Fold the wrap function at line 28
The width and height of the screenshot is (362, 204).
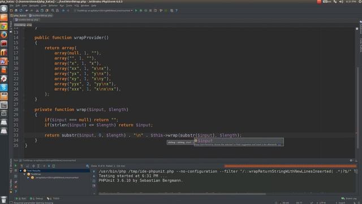coord(24,109)
